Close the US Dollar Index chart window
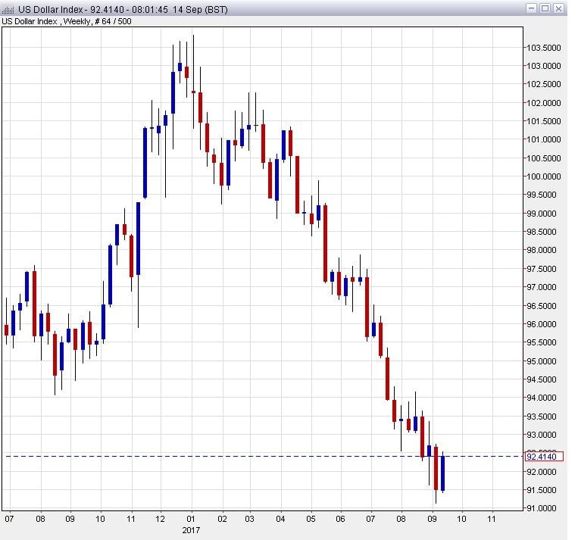This screenshot has width=578, height=540. [559, 8]
